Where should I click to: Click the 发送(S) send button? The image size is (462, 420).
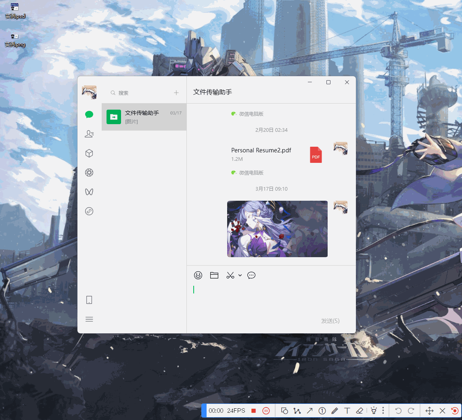(330, 321)
